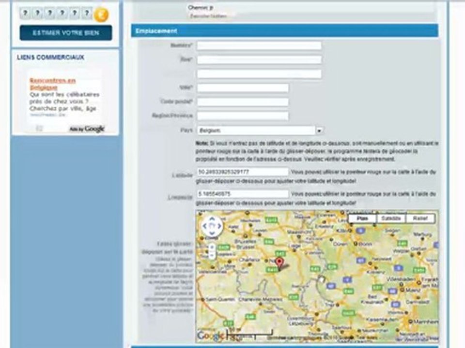Click the map pan down arrow
The height and width of the screenshot is (348, 465).
[212, 232]
